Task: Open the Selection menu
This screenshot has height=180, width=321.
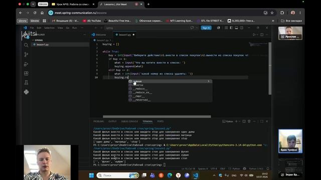Action: [49, 28]
